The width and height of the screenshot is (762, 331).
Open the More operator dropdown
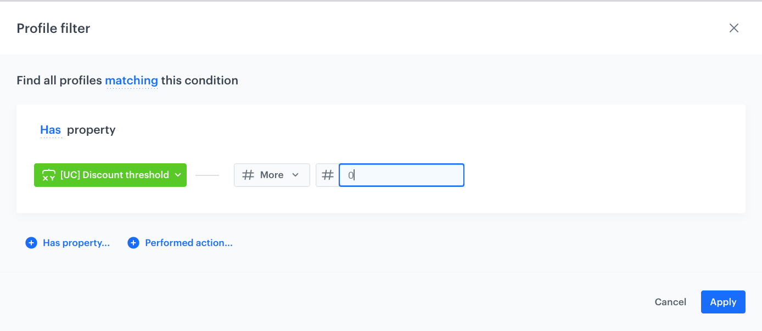click(x=272, y=175)
